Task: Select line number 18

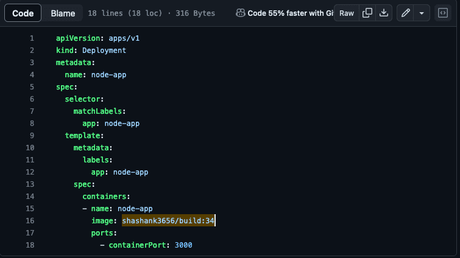Action: [30, 245]
